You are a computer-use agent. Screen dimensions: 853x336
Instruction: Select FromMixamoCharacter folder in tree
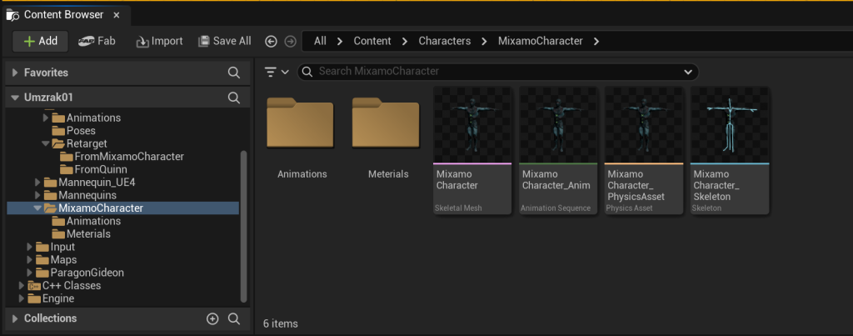(x=122, y=156)
